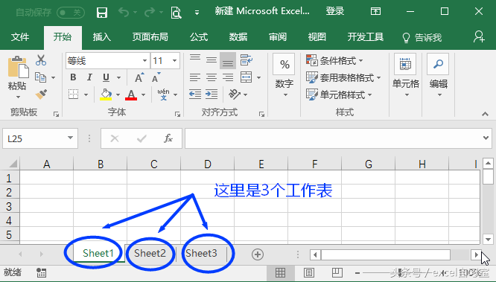
Task: Switch to Page Break Preview icon
Action: click(x=337, y=272)
